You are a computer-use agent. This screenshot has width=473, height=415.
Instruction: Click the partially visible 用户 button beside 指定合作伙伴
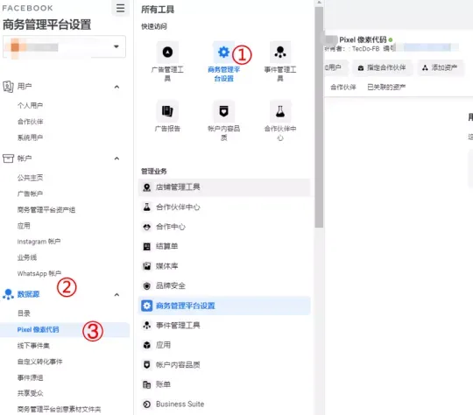335,68
